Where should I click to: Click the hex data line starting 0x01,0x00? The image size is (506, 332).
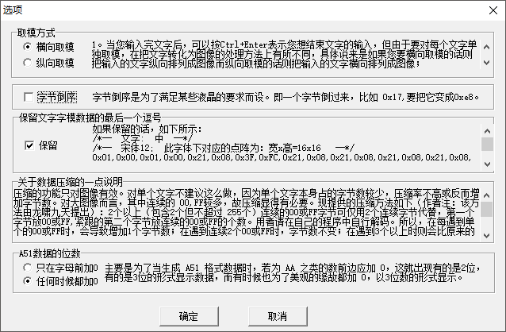point(282,157)
